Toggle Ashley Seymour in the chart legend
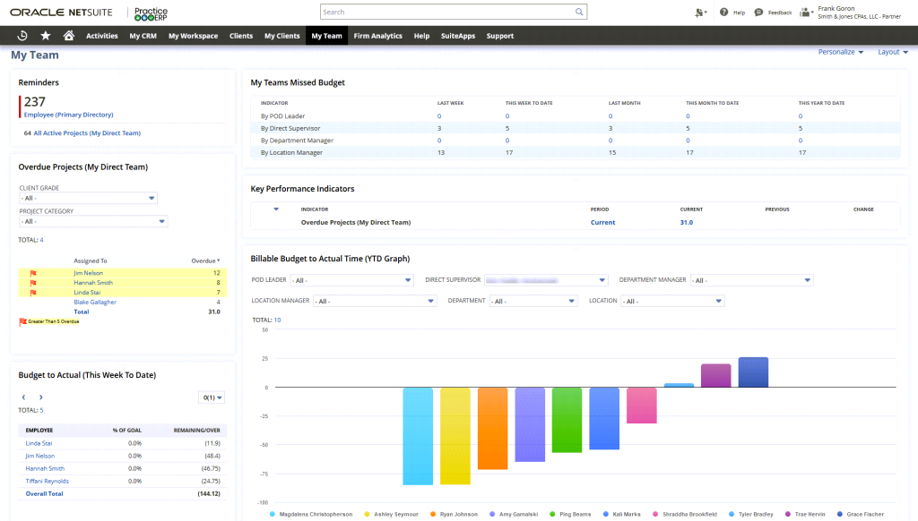This screenshot has width=918, height=521. pyautogui.click(x=366, y=513)
